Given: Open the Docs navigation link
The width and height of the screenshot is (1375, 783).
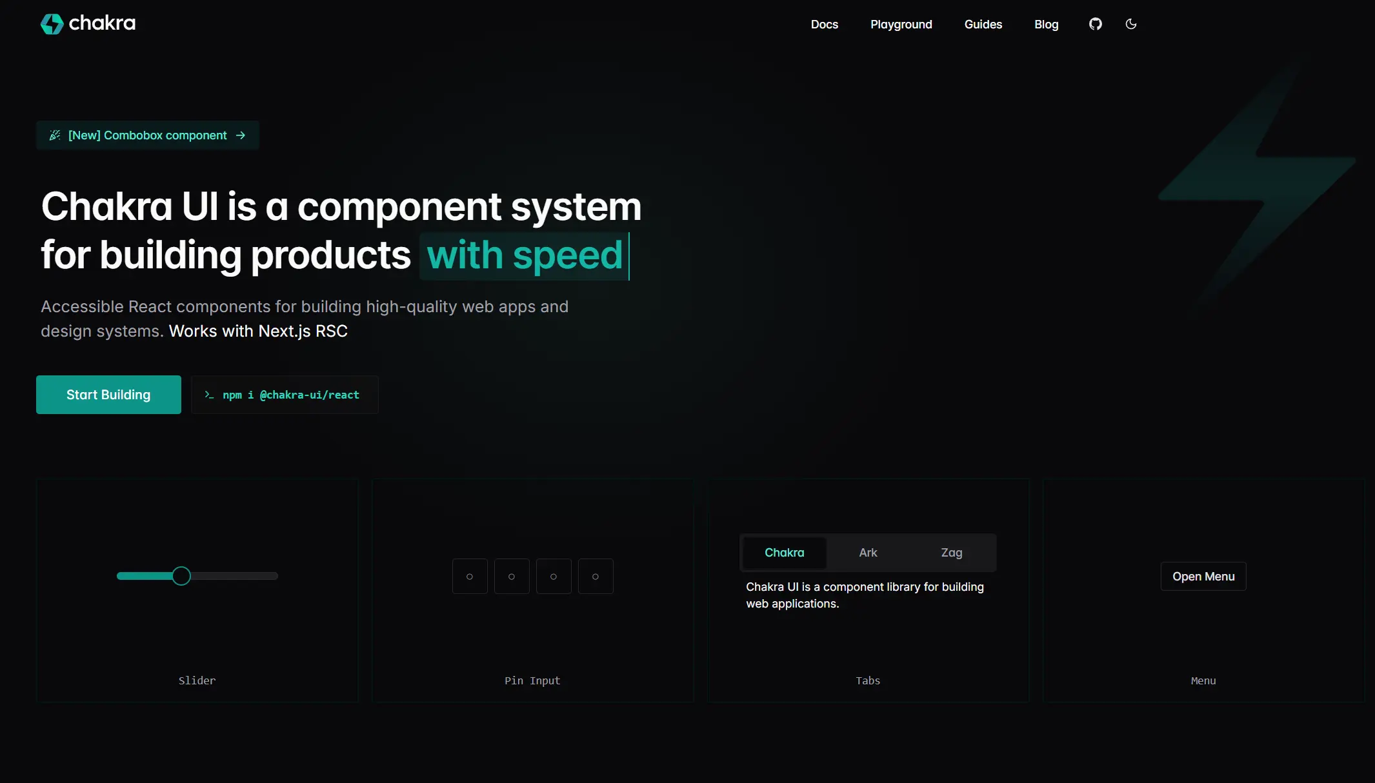Looking at the screenshot, I should [x=824, y=25].
